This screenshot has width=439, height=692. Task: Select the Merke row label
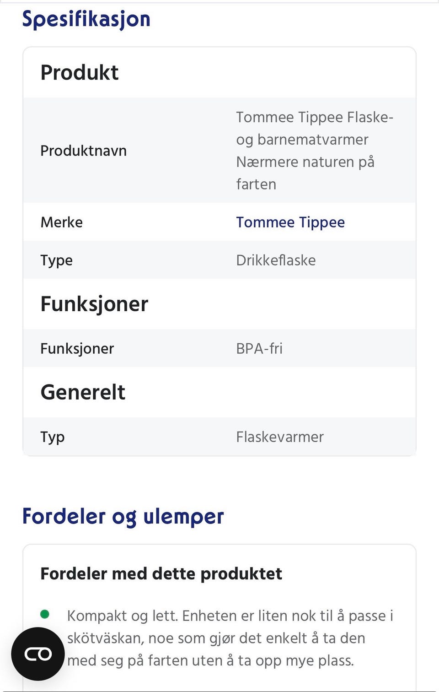(62, 222)
